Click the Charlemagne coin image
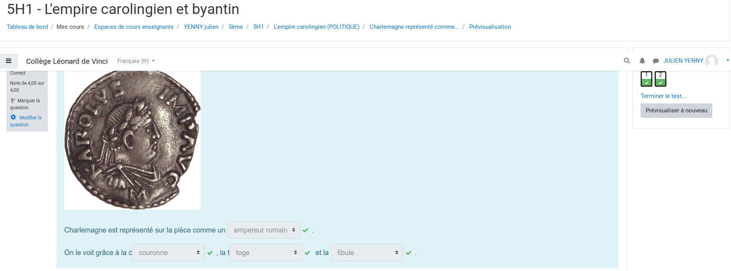This screenshot has height=271, width=731. tap(132, 140)
